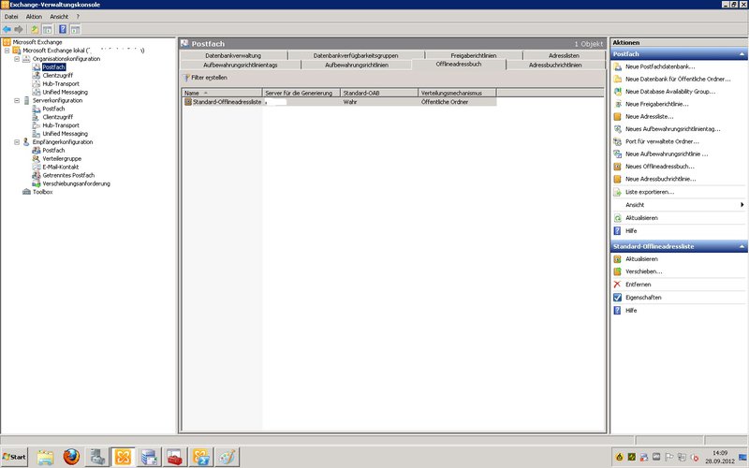Switch to the Datenbankverfügbarkeitsgruppen tab

coord(356,55)
